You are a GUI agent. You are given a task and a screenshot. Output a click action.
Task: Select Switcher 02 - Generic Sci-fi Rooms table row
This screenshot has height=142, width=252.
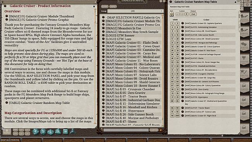click(x=202, y=81)
